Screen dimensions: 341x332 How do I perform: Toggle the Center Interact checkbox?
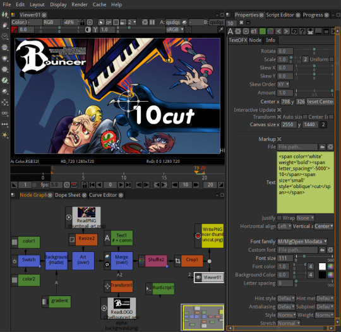point(332,117)
